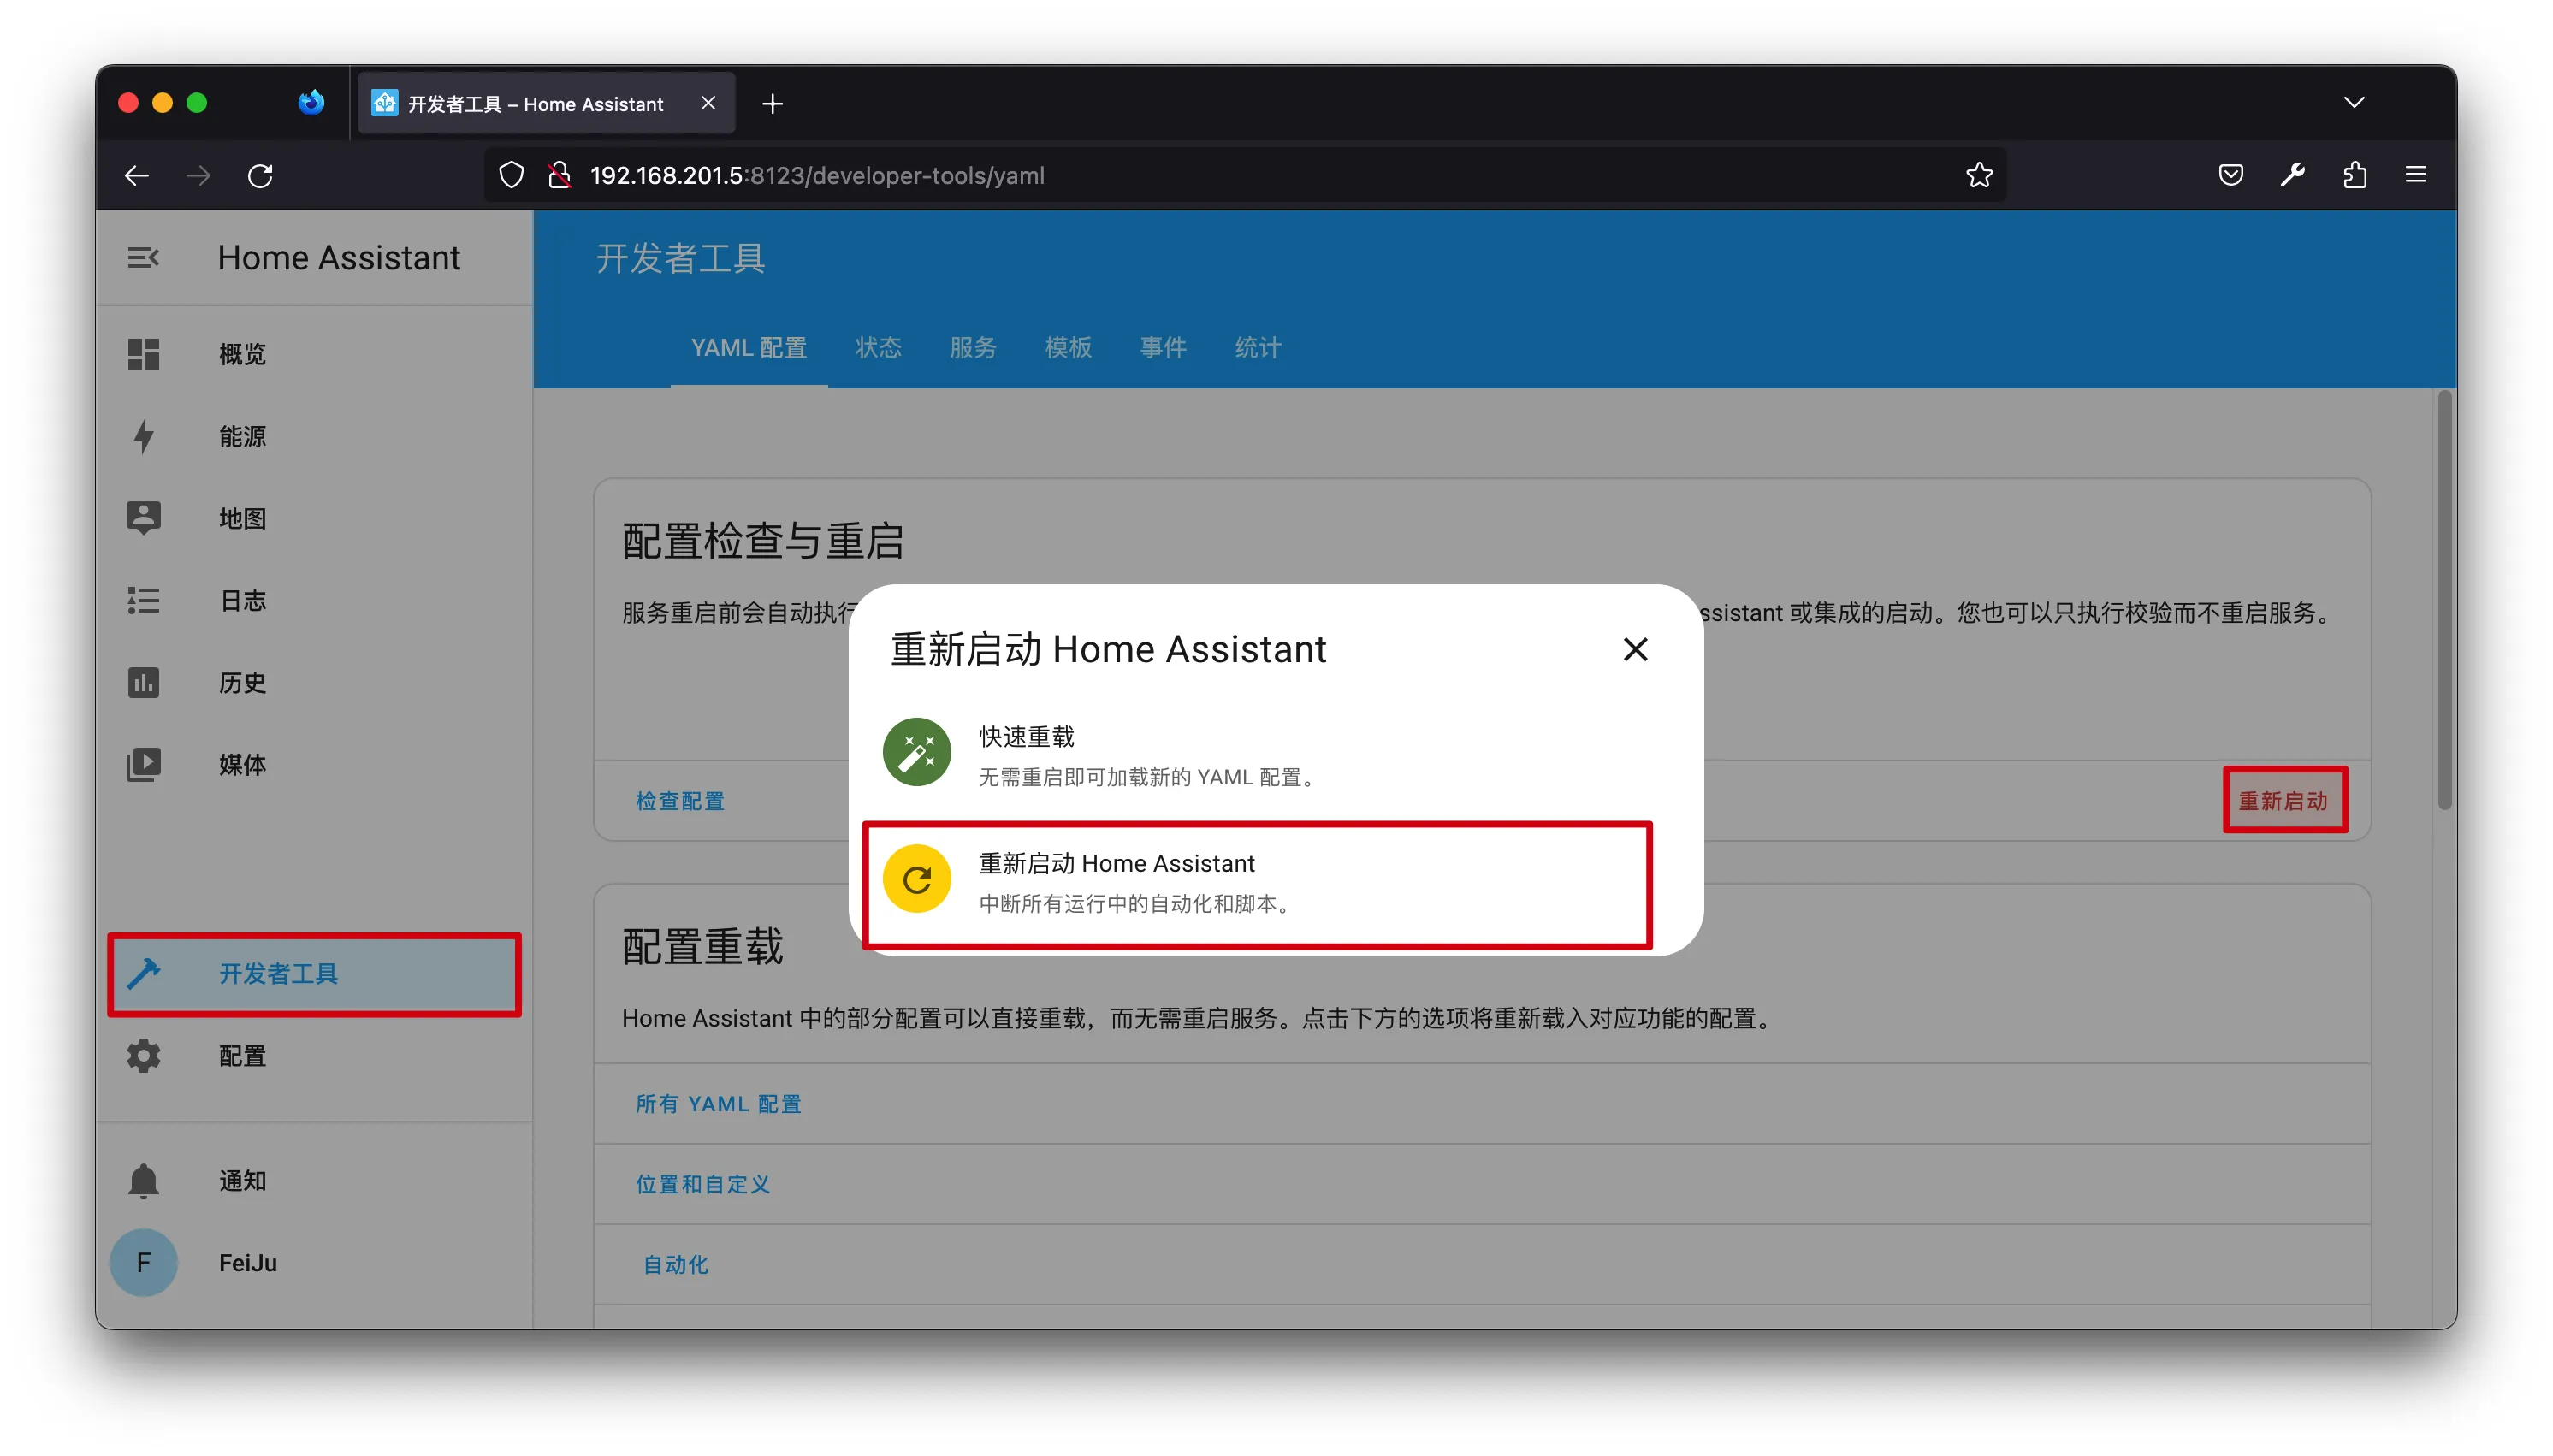Open the 通知 notifications bell
The height and width of the screenshot is (1456, 2553).
[144, 1180]
